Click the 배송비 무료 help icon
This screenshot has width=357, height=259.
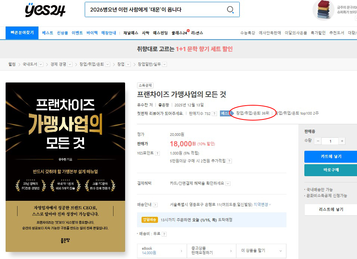click(x=164, y=234)
